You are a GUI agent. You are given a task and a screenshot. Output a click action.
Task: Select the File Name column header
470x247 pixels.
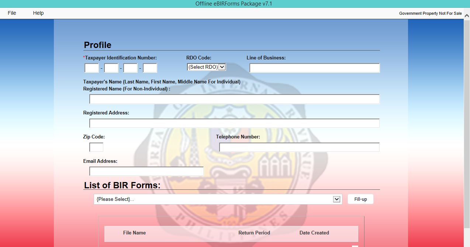(134, 233)
